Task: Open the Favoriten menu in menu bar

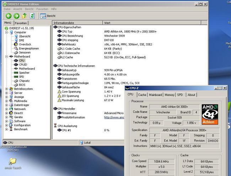Action: [42, 9]
